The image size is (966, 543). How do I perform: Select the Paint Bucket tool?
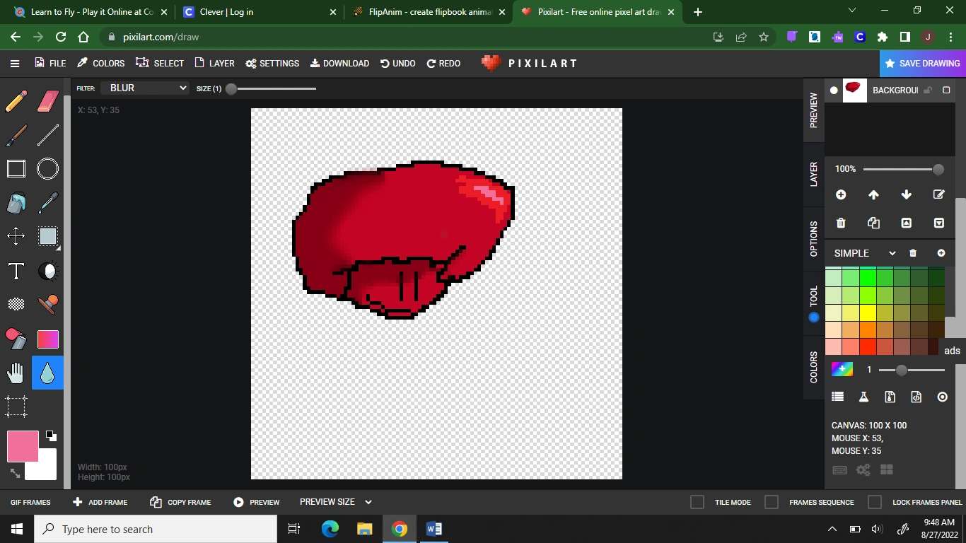pyautogui.click(x=16, y=203)
